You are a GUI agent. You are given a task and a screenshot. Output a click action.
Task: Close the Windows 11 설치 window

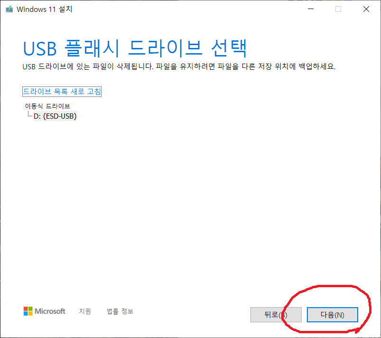click(366, 9)
